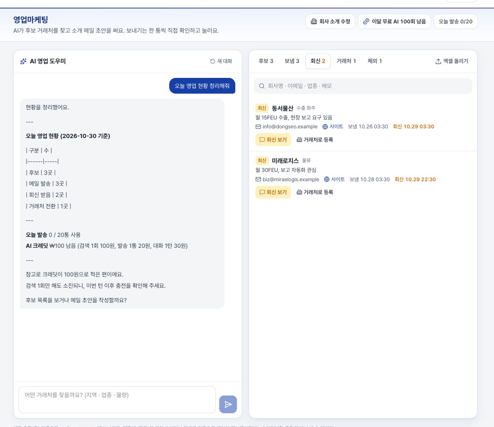Screen dimensions: 494x427
Task: Click the magnifier icon in search bar
Action: (262, 86)
